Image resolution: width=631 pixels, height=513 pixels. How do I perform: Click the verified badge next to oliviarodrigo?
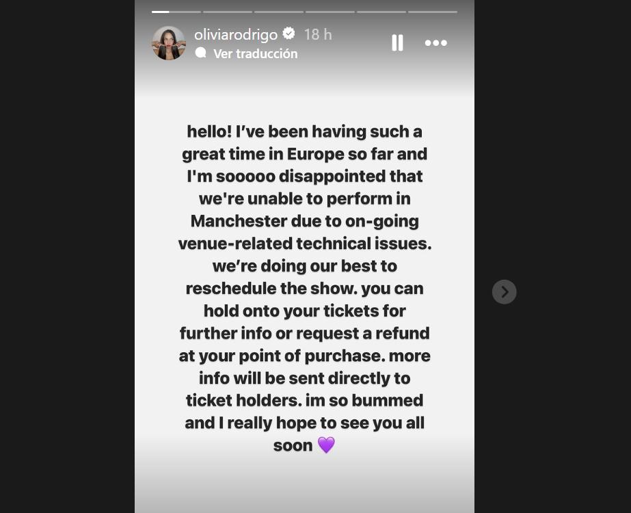tap(289, 34)
